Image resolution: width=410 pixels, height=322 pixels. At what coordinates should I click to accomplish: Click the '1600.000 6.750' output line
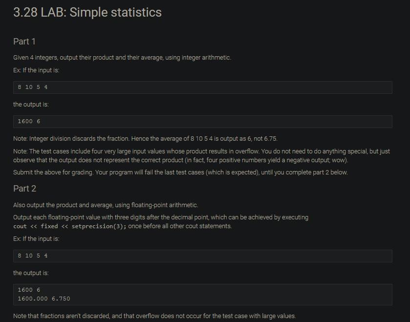pos(44,299)
